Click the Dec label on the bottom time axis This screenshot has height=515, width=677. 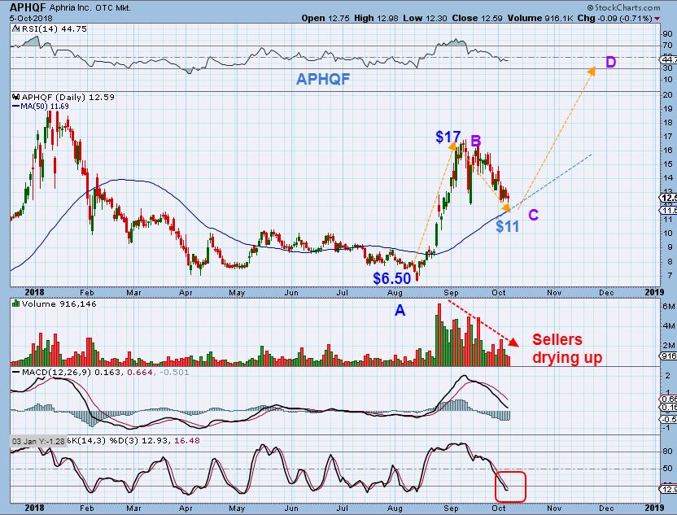point(606,508)
